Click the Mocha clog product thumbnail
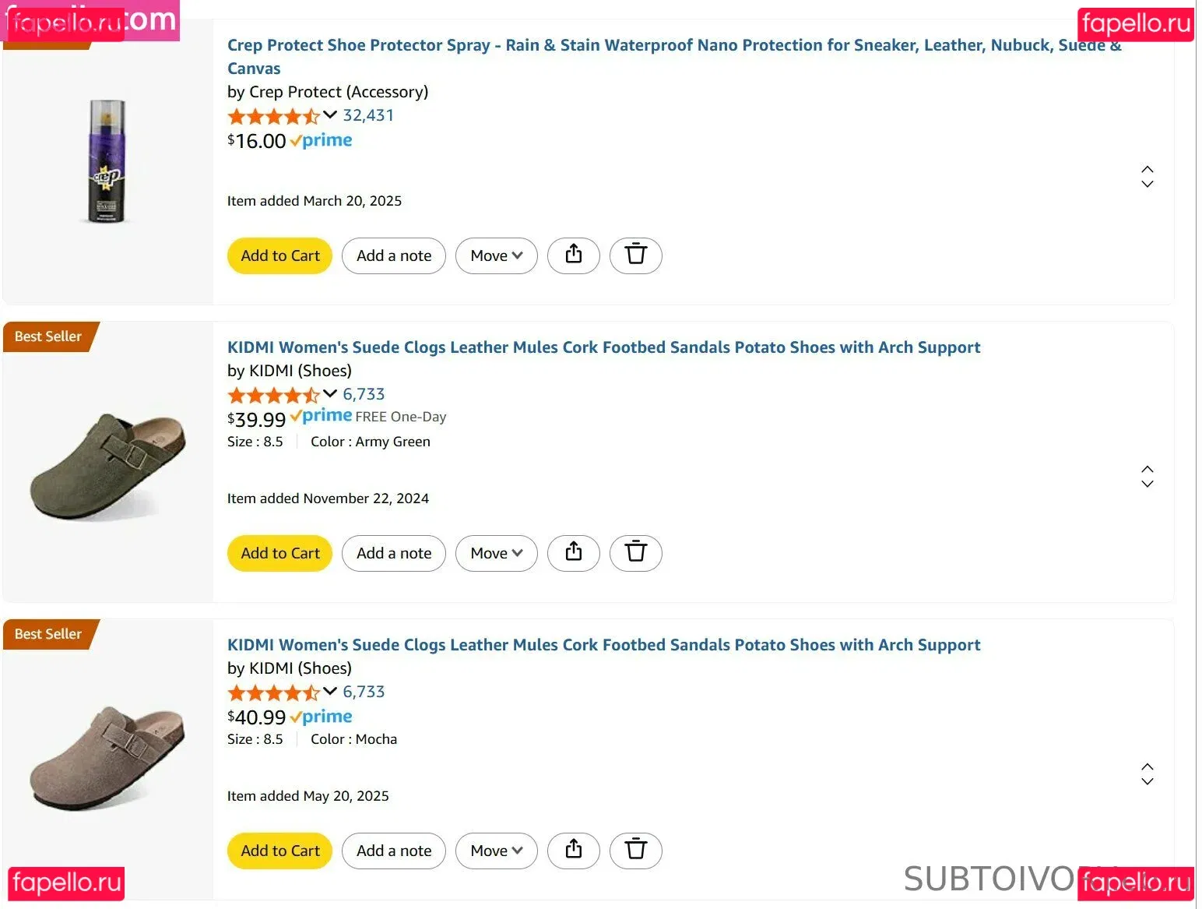Viewport: 1202px width, 909px height. [107, 758]
